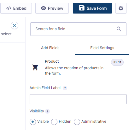Open the Field Settings tab
Viewport: 129px width, 130px height.
pyautogui.click(x=102, y=48)
